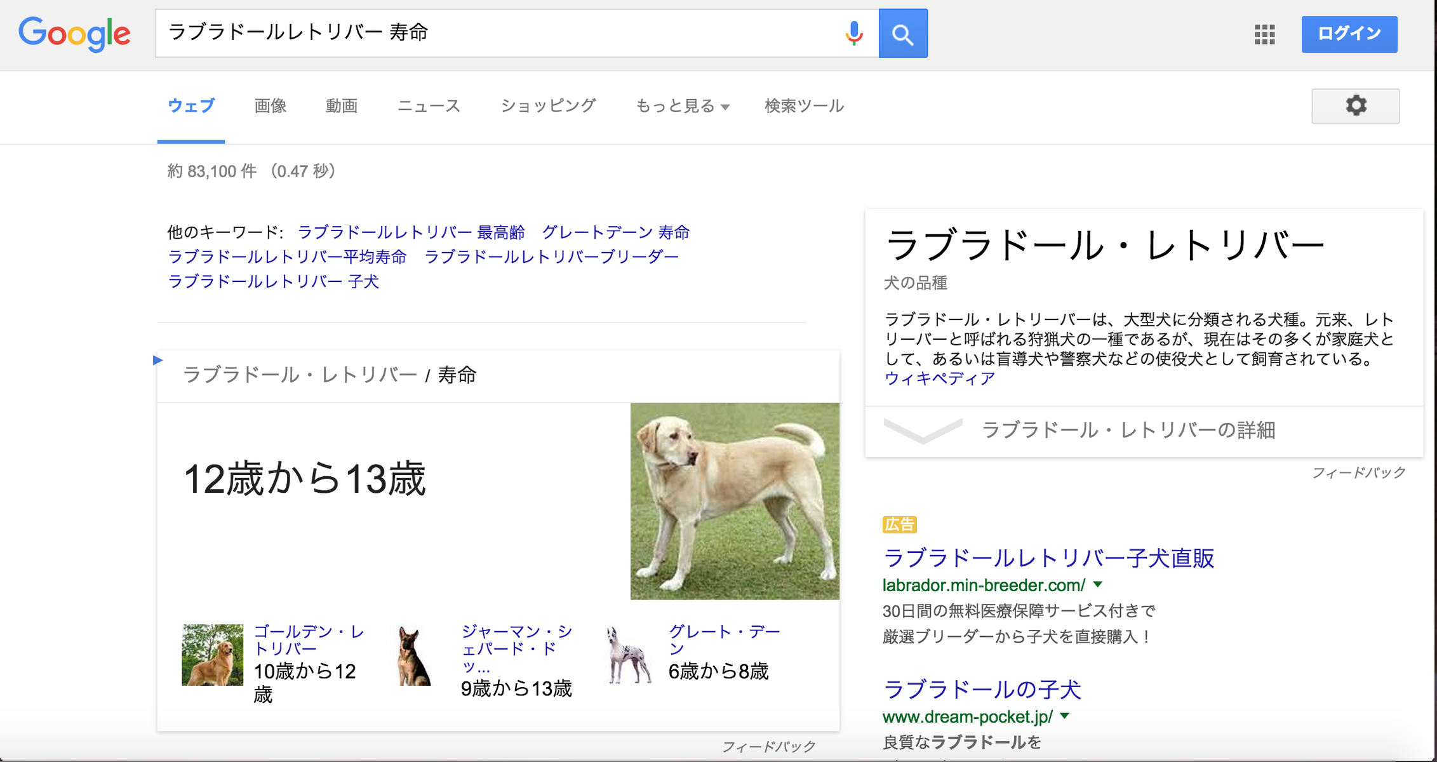
Task: Switch to the ニュース tab
Action: pos(429,106)
